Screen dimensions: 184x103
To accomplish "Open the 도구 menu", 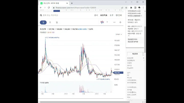I will click(111, 15).
